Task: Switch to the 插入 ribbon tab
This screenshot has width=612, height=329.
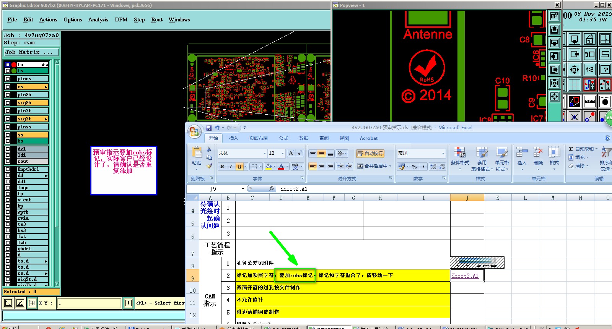Action: tap(233, 138)
